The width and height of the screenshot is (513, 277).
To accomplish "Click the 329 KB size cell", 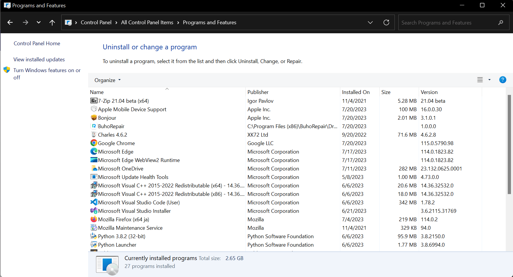I will pyautogui.click(x=409, y=228).
